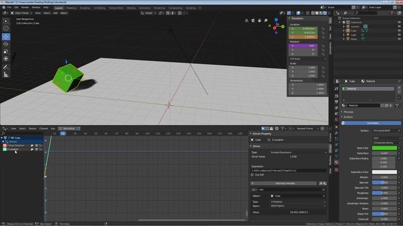Select the Annotate tool
The width and height of the screenshot is (403, 226).
point(6,67)
